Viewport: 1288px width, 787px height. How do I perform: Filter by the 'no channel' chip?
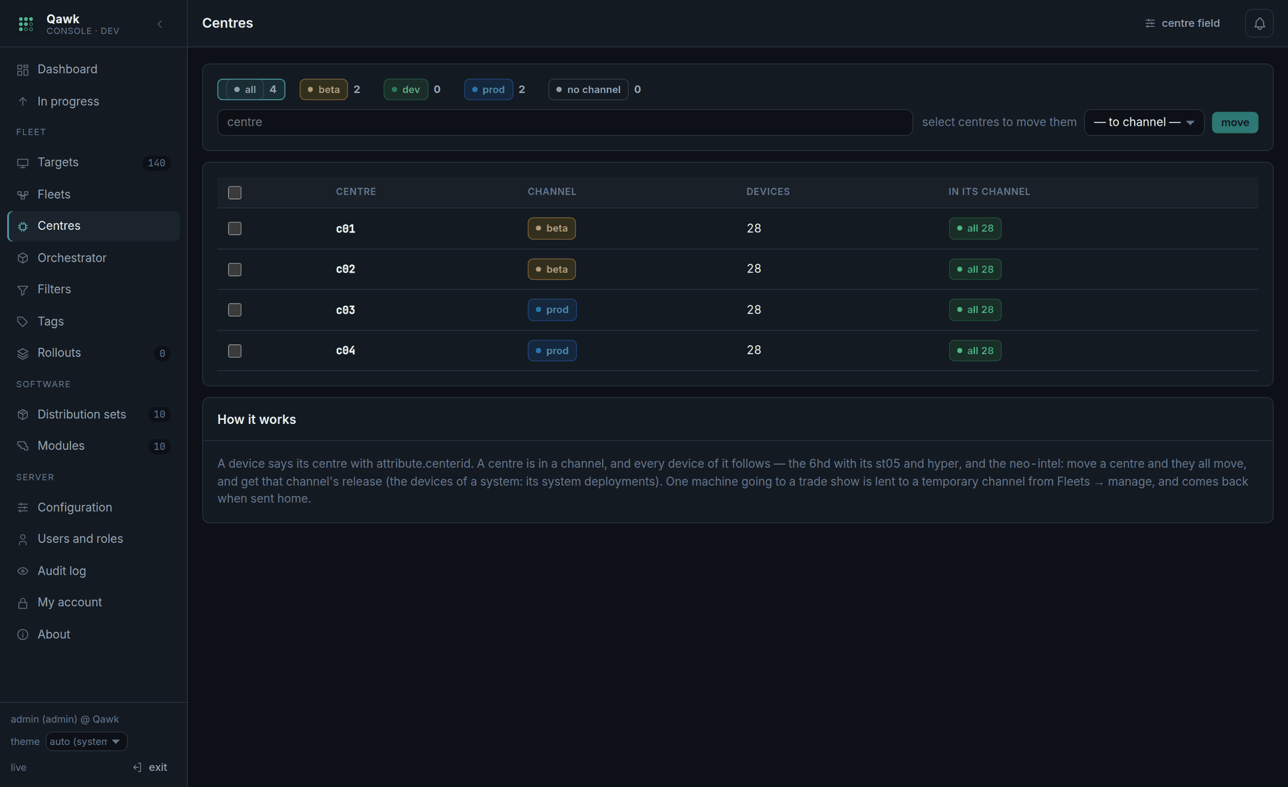tap(588, 89)
